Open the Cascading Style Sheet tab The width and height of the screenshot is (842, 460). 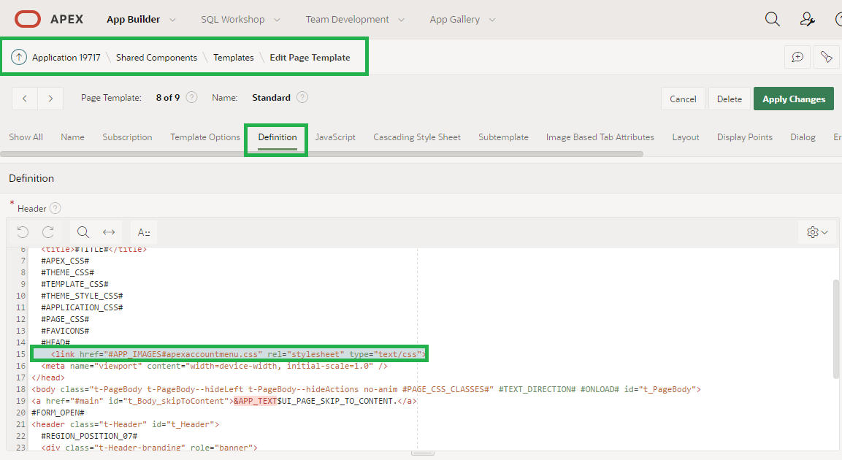tap(416, 137)
